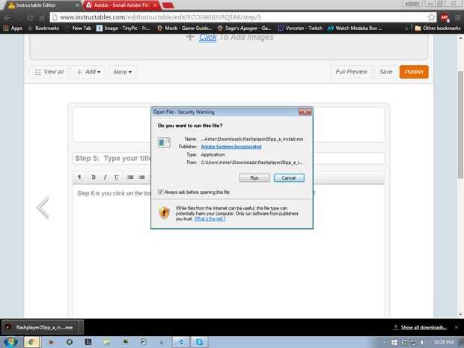Save the instructable draft
Screen dimensions: 464x348
pos(385,72)
